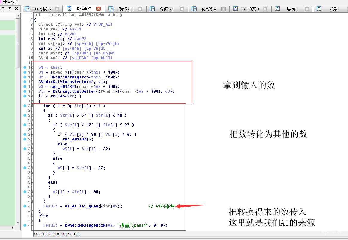
Task: Click the blue dot on line 13
Action: click(25, 72)
